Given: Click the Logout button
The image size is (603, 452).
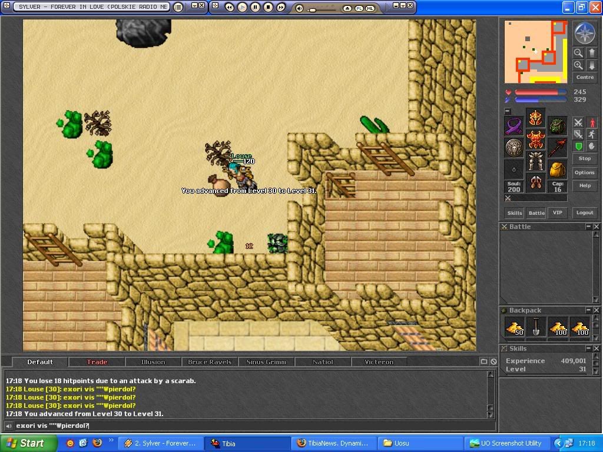Looking at the screenshot, I should coord(585,212).
